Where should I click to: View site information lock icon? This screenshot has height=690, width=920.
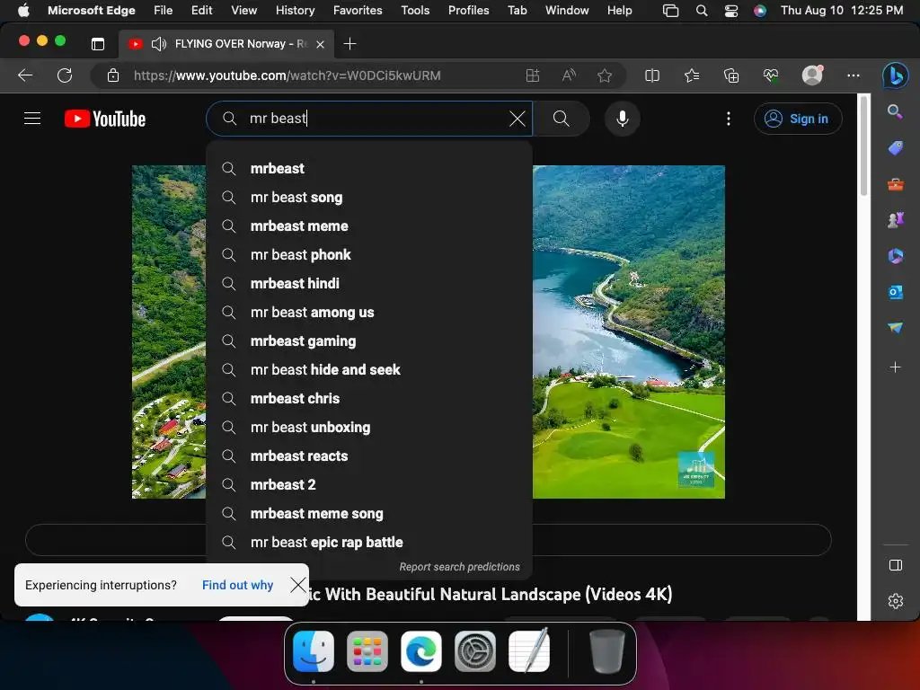click(x=113, y=75)
